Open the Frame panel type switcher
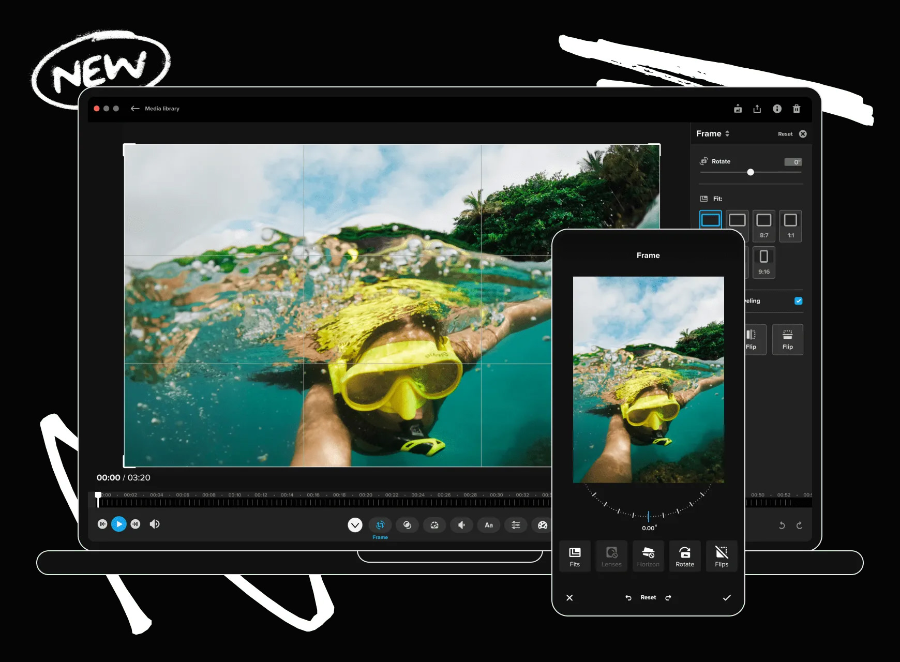Screen dimensions: 900x662 (x=727, y=133)
